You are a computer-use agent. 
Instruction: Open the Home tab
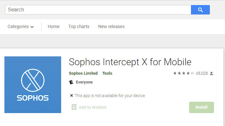tap(54, 26)
